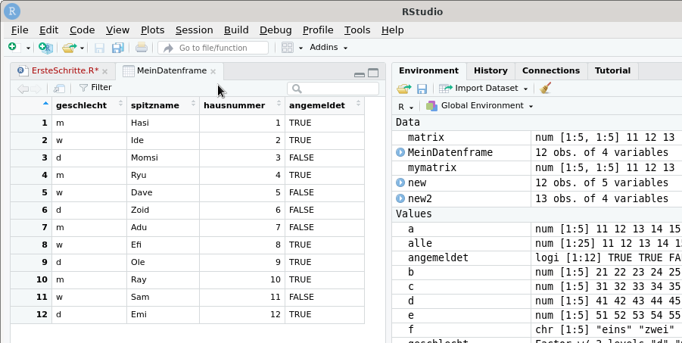Click the Open File folder icon in main toolbar

[x=69, y=48]
